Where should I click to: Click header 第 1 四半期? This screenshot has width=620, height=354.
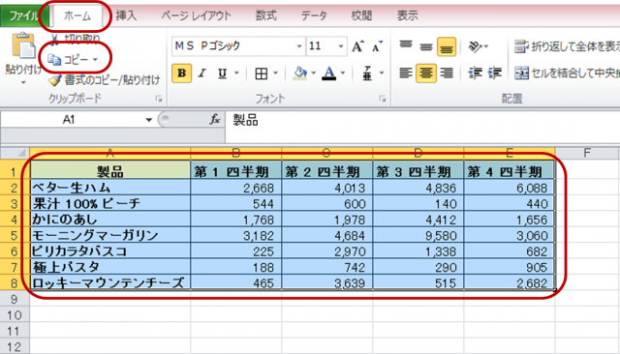click(236, 171)
